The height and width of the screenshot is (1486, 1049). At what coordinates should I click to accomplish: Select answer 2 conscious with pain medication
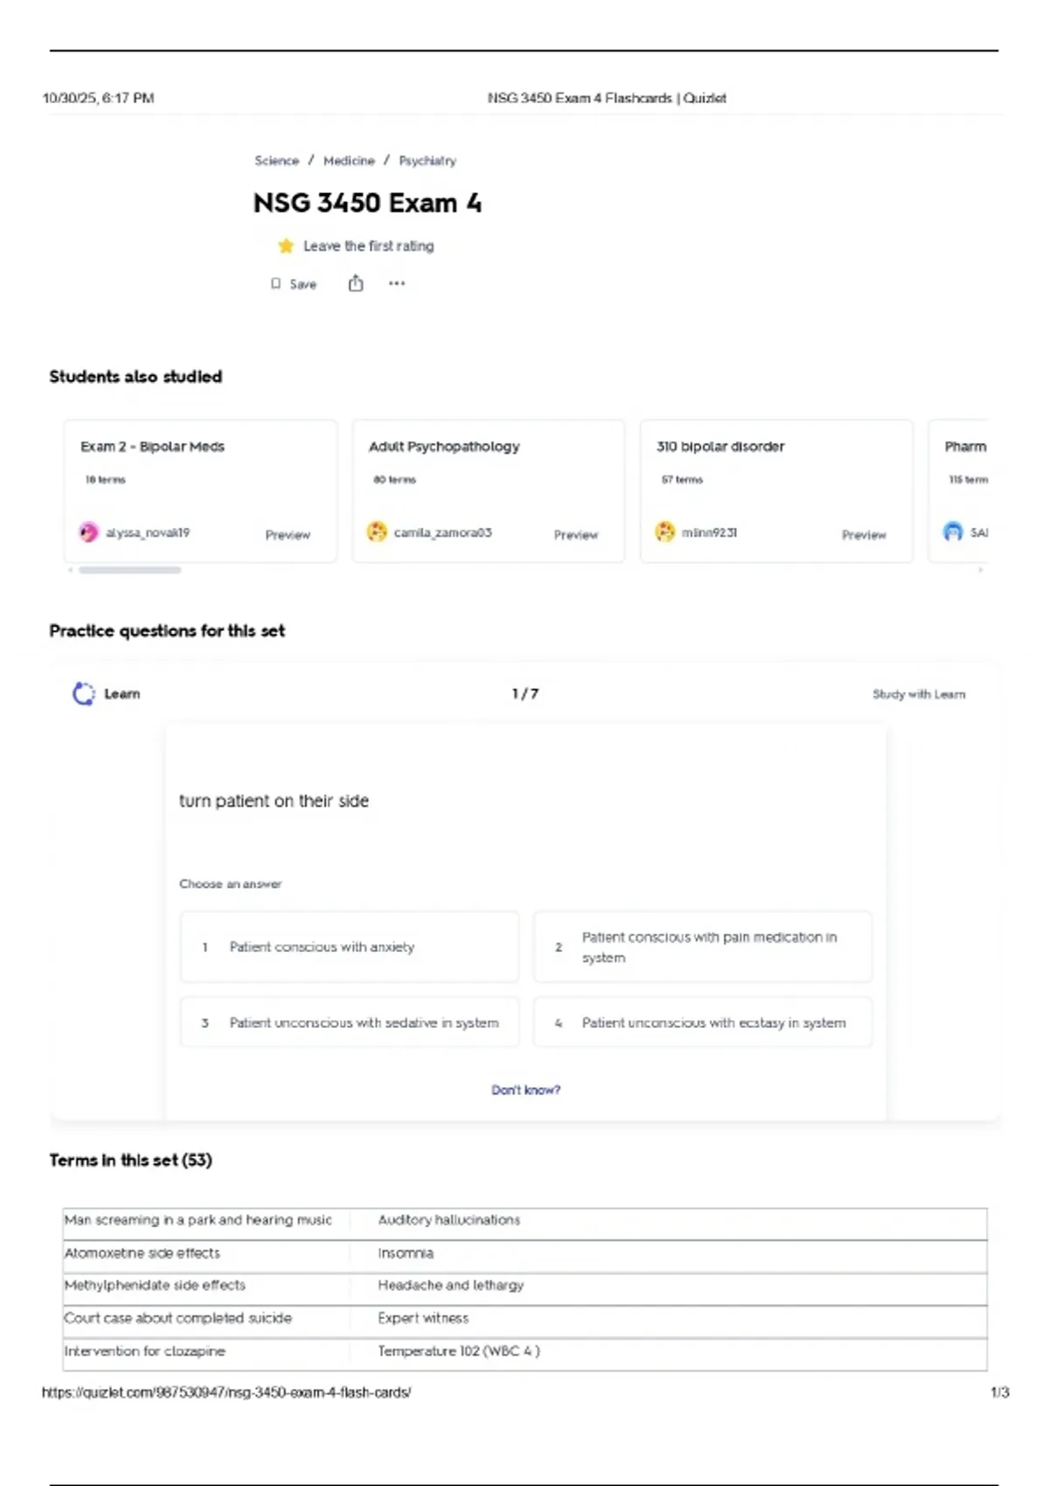point(703,948)
